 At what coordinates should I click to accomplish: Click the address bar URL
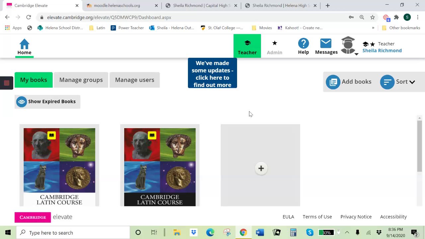point(109,17)
